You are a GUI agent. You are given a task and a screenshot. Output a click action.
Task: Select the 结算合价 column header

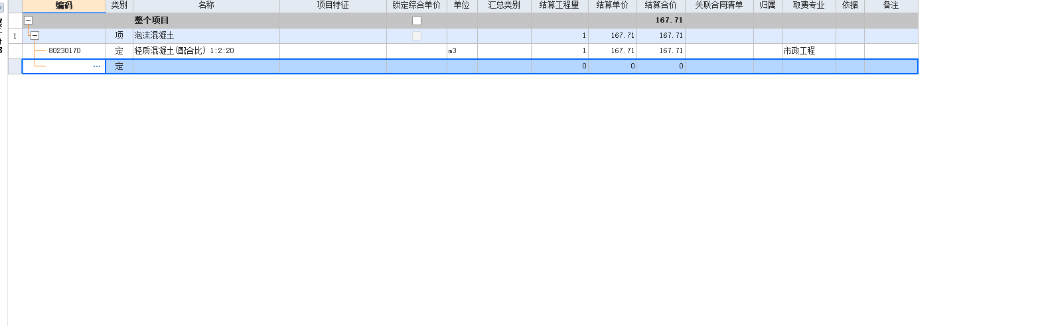[661, 5]
